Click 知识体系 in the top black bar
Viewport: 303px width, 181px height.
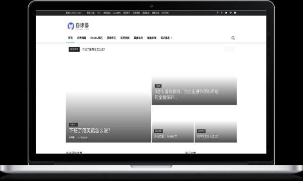point(165,13)
